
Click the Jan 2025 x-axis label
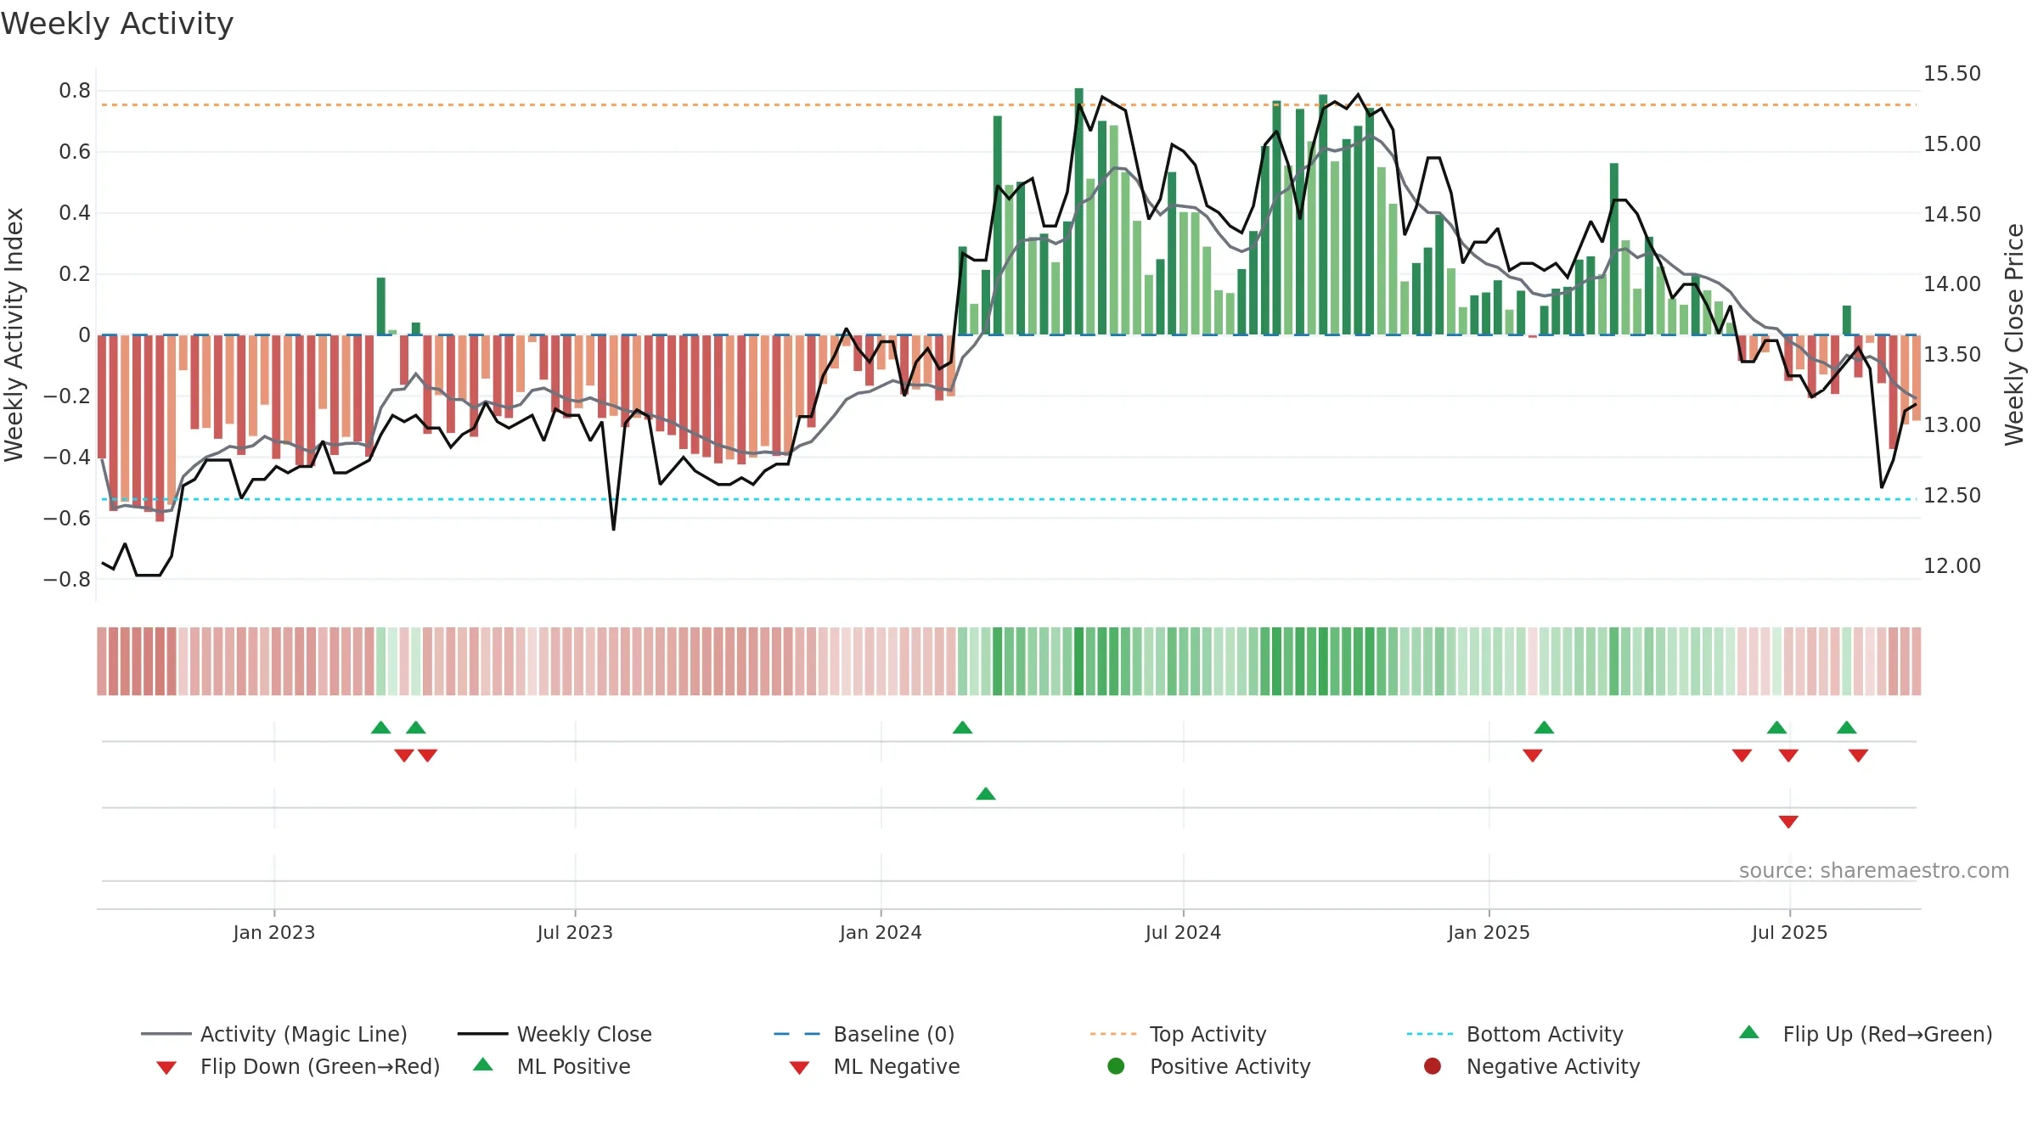point(1489,933)
